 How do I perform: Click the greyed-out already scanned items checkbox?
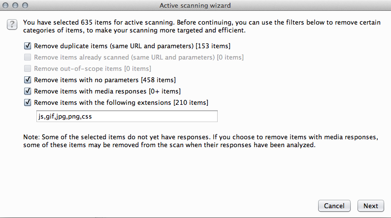click(28, 57)
